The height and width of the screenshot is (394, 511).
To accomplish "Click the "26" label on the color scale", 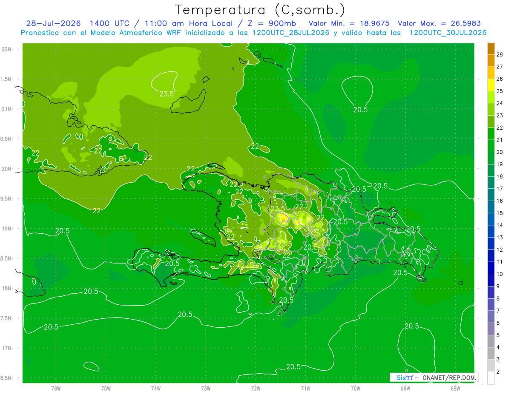I will [500, 79].
